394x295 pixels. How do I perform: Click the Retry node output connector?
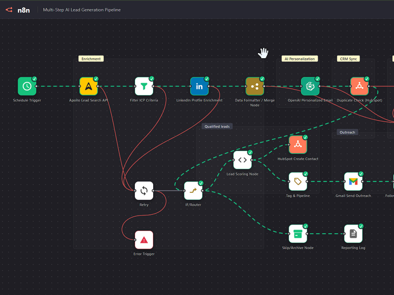coord(153,191)
